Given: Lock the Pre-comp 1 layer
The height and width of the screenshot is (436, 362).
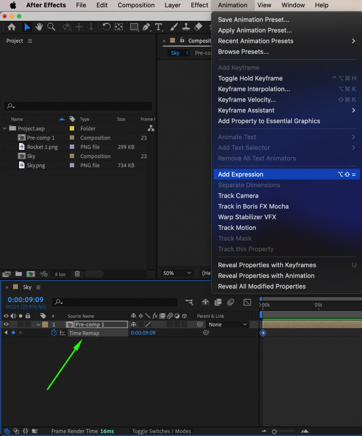Looking at the screenshot, I should point(27,324).
